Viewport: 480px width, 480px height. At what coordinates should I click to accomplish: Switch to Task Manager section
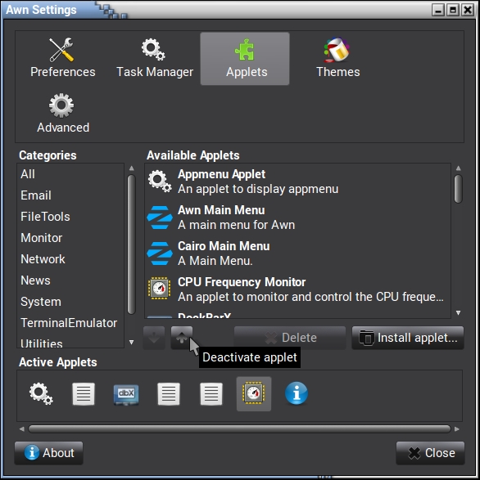[155, 59]
